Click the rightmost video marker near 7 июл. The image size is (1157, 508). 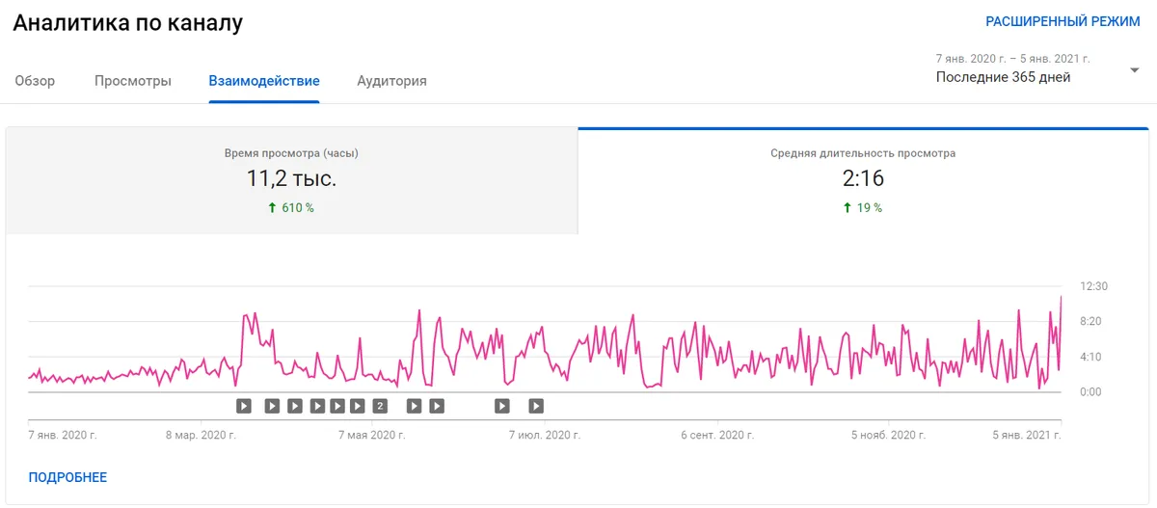[x=536, y=406]
